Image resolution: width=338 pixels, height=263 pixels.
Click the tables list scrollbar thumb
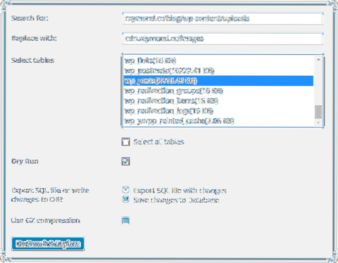[x=318, y=111]
